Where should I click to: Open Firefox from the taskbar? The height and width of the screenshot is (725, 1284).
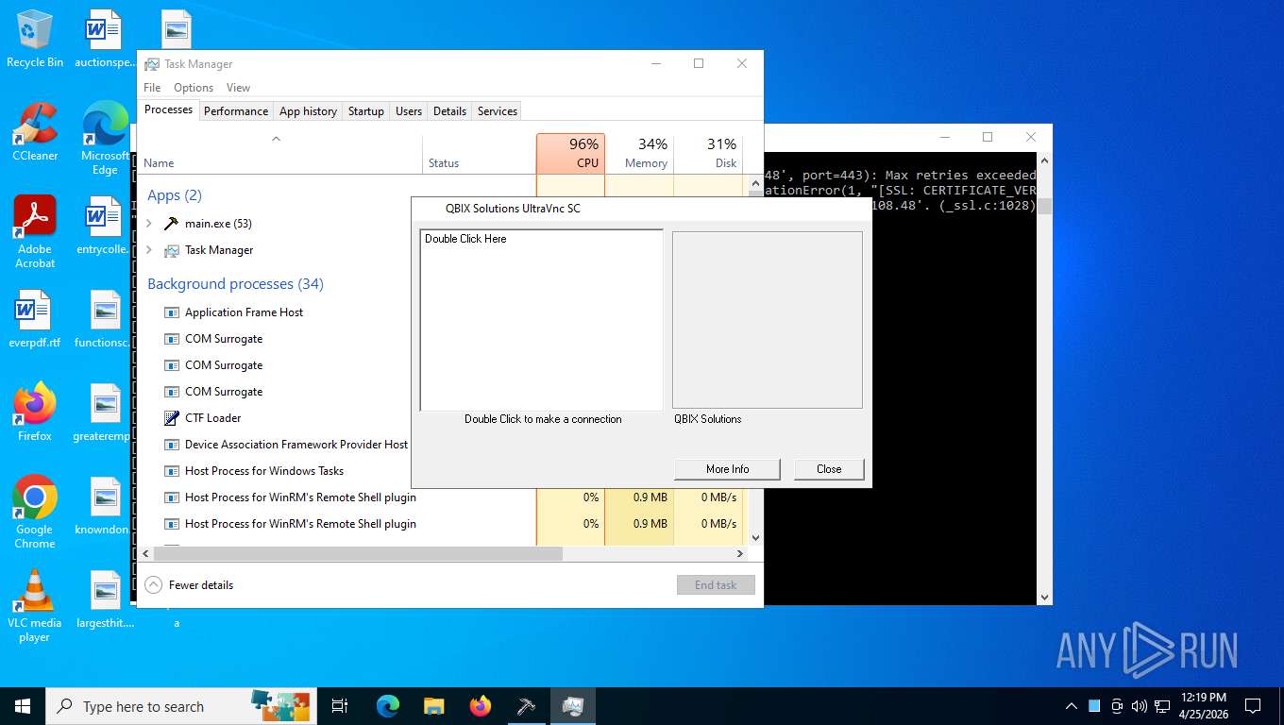481,706
